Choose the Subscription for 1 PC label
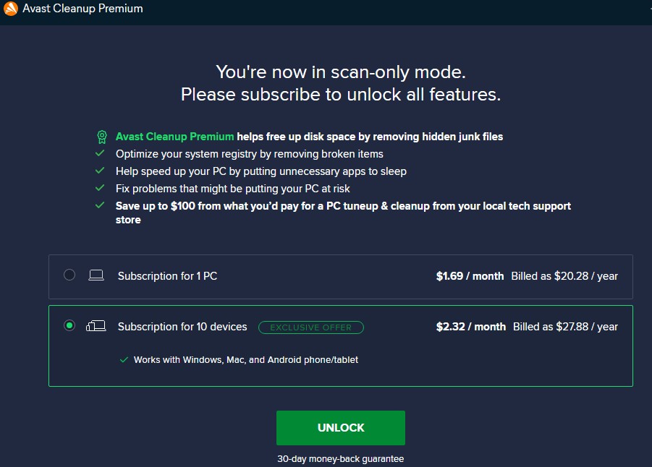Viewport: 652px width, 467px height. point(167,276)
